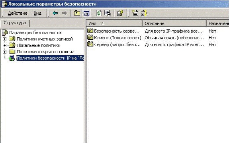Click the icon beside Клиент (Только ответ)
Viewport: 229px width, 143px height.
tap(90, 37)
